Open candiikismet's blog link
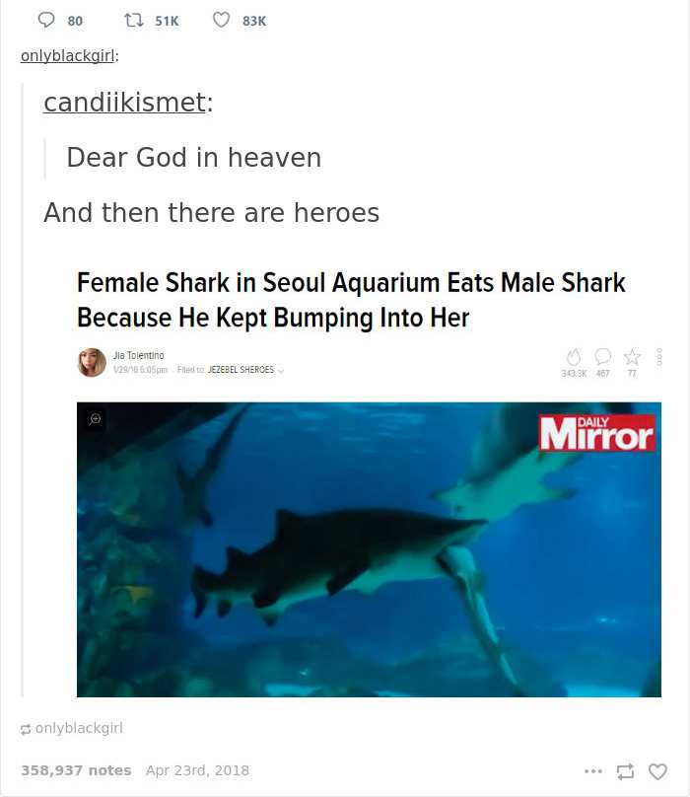This screenshot has width=690, height=797. pyautogui.click(x=124, y=103)
